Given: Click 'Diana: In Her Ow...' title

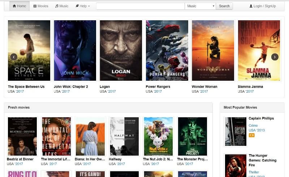Looking at the screenshot, I should 90,159.
